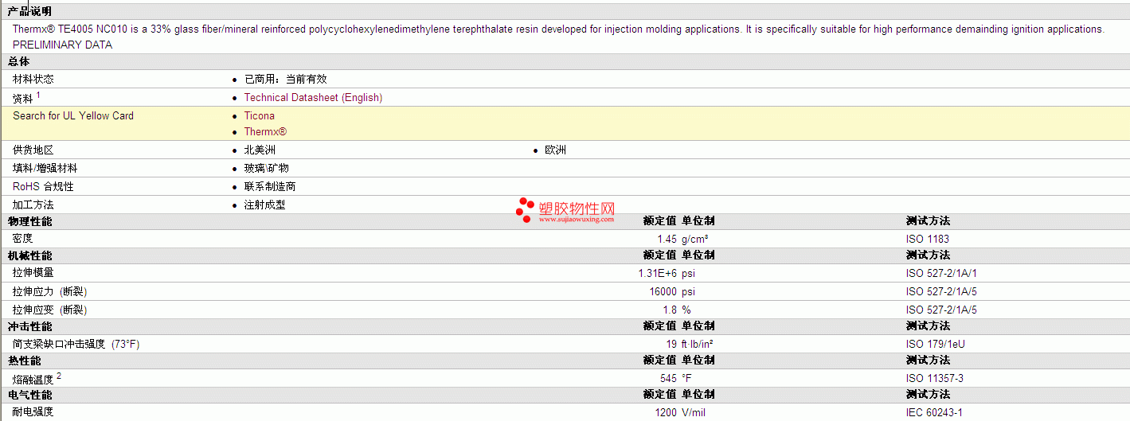This screenshot has height=421, width=1130.
Task: Open the Ticona UL Yellow Card link
Action: pyautogui.click(x=259, y=115)
